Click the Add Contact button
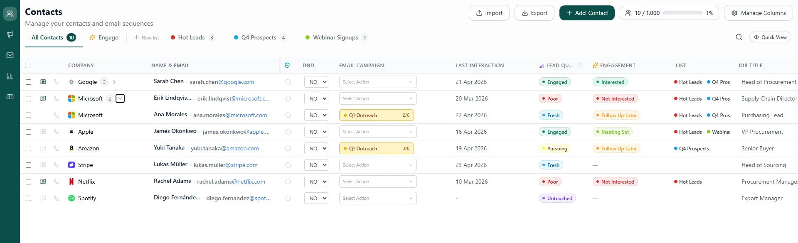The width and height of the screenshot is (798, 243). [x=586, y=13]
